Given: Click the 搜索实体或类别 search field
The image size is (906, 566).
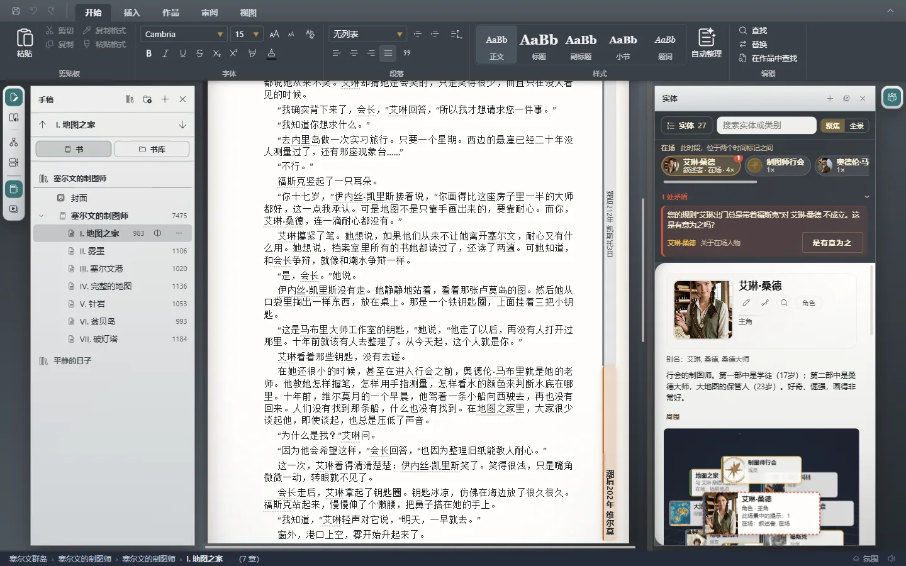Looking at the screenshot, I should tap(766, 126).
